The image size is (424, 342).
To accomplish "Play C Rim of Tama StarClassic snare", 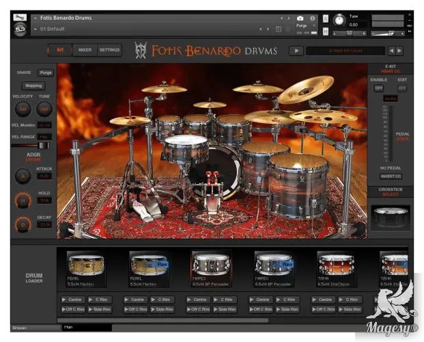I will point(350,300).
